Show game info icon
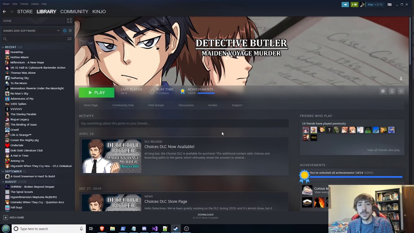This screenshot has width=414, height=233. [392, 91]
